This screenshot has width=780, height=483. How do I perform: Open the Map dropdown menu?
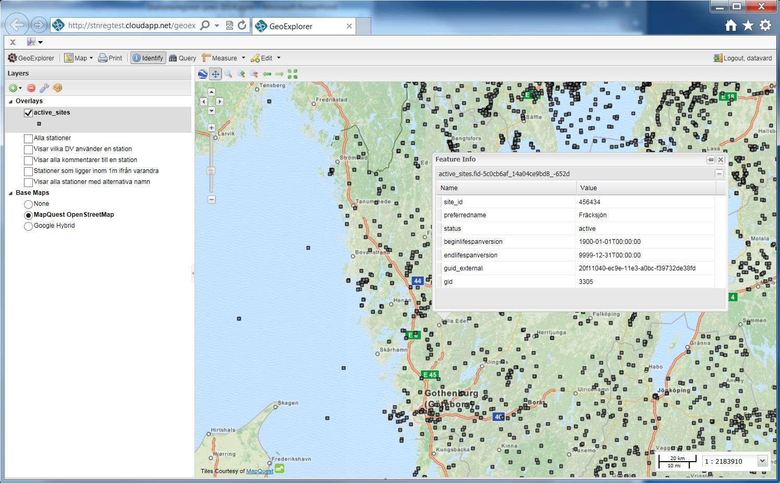pyautogui.click(x=79, y=58)
